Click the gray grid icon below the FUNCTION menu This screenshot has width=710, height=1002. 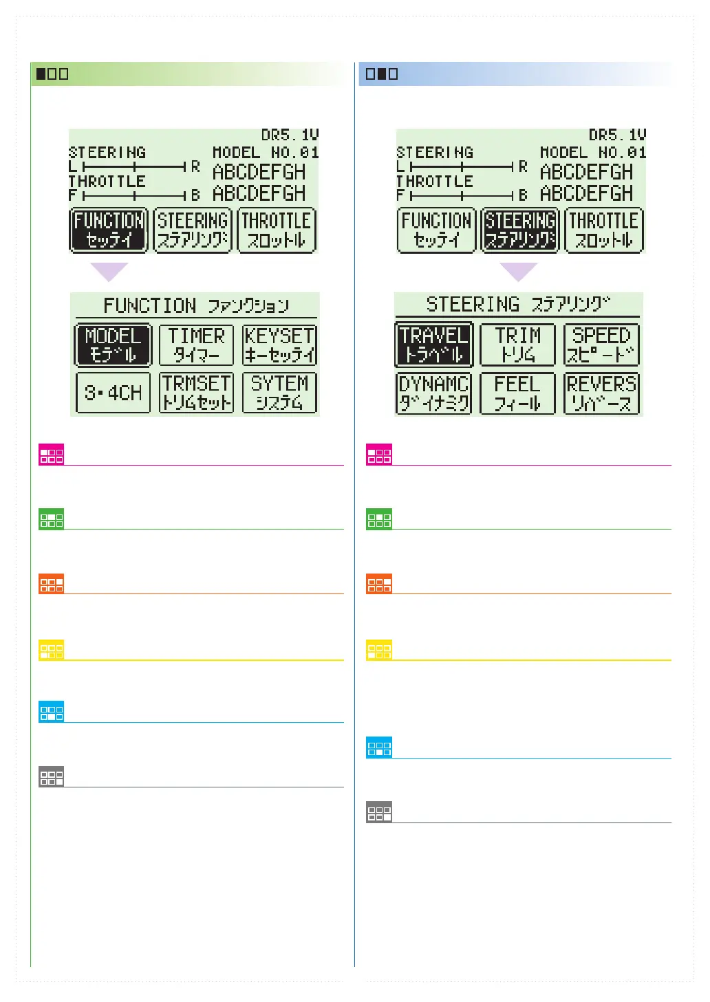tap(52, 776)
